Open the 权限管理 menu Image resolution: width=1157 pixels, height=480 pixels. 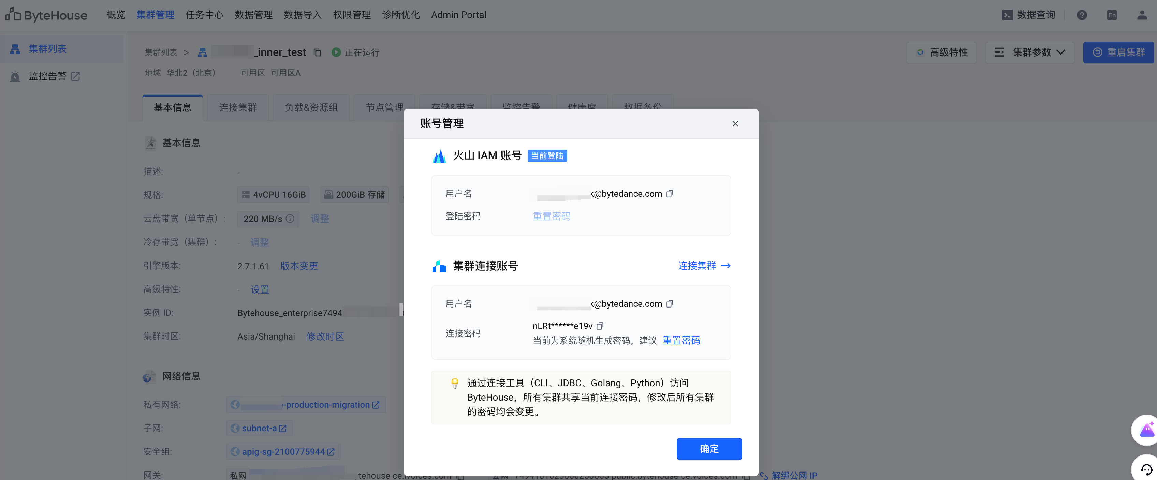point(352,15)
